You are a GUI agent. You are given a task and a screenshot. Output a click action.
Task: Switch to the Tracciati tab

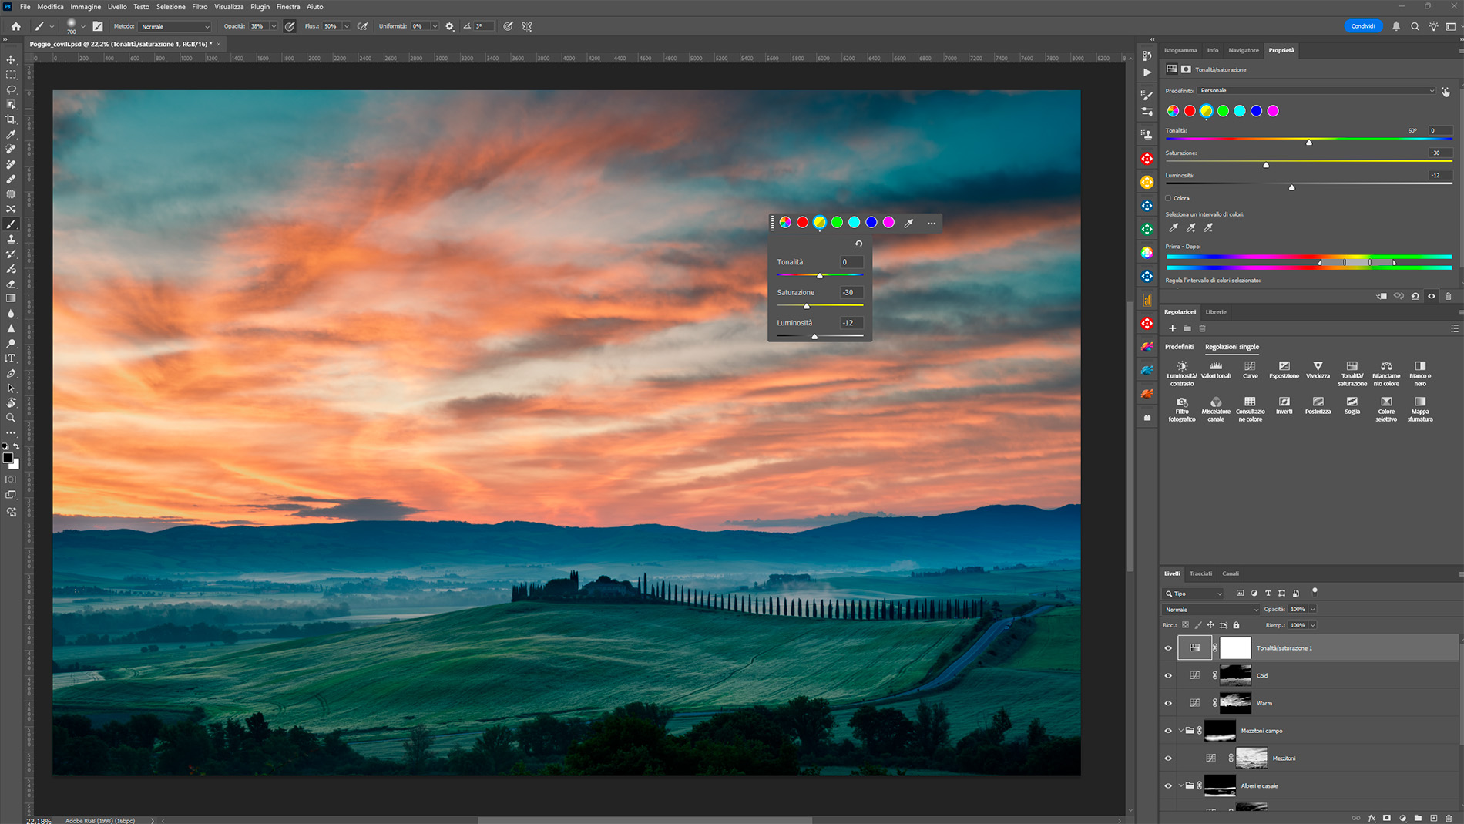pyautogui.click(x=1200, y=573)
